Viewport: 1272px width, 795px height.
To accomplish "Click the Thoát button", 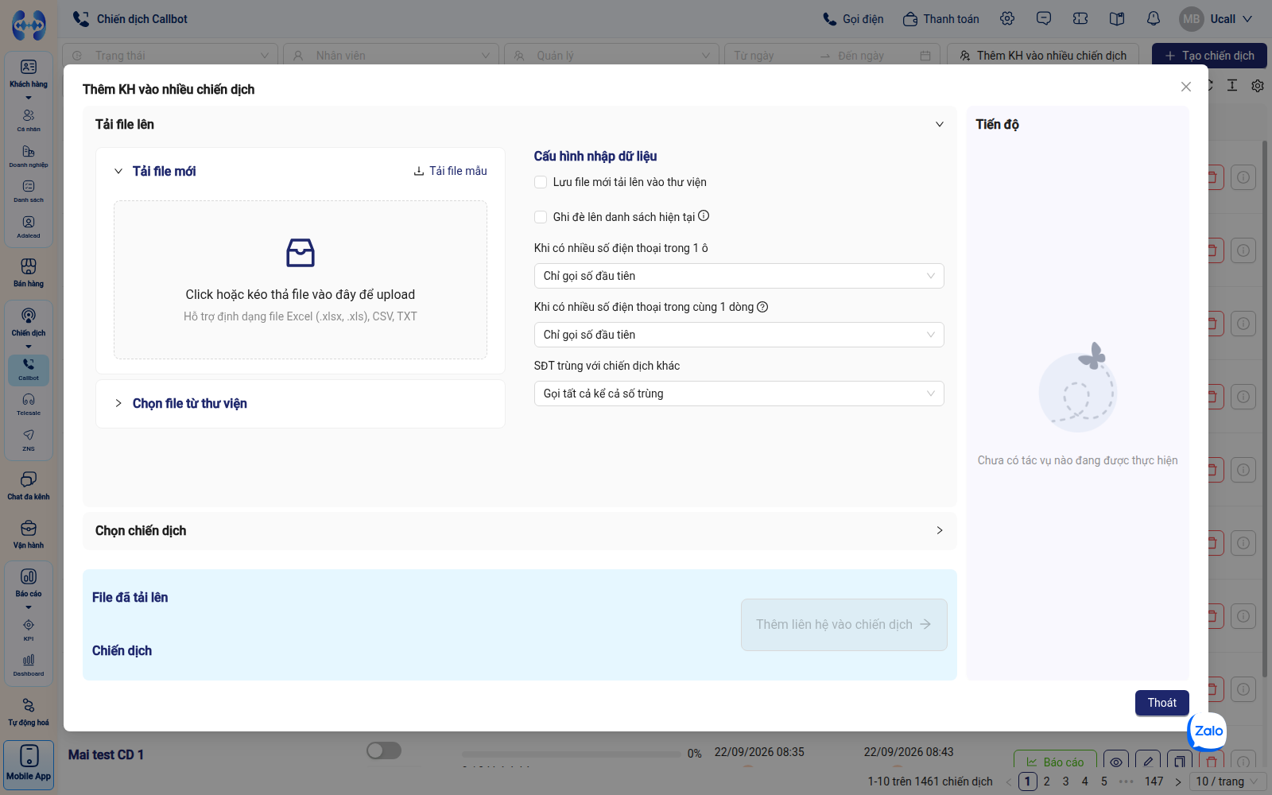I will (1161, 703).
